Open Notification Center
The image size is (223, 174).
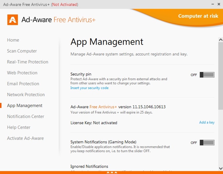(26, 117)
